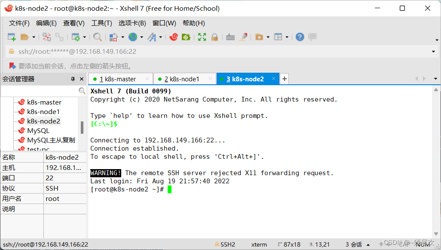Click the New session toolbar icon
This screenshot has height=250, width=441.
[x=12, y=37]
